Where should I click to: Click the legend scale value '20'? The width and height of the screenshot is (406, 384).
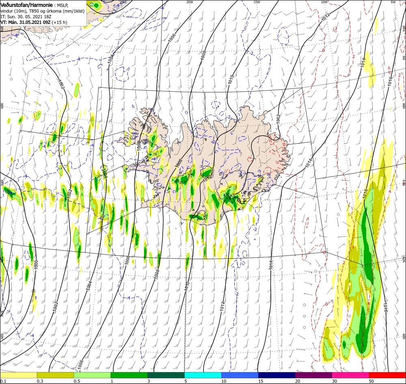(298, 381)
